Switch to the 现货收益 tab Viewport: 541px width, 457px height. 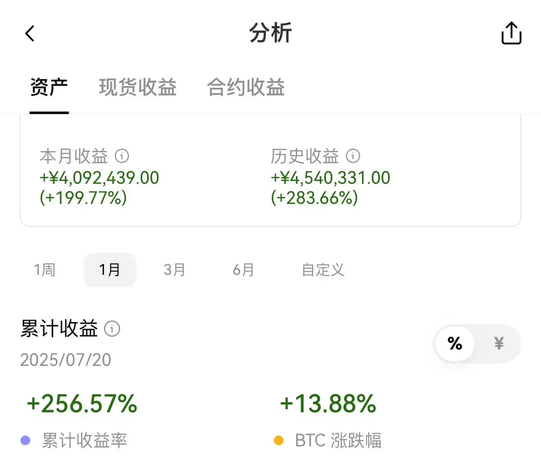138,87
